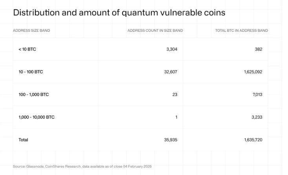Click the Glassnode, CoinShares Research source note
The image size is (288, 175).
click(82, 166)
